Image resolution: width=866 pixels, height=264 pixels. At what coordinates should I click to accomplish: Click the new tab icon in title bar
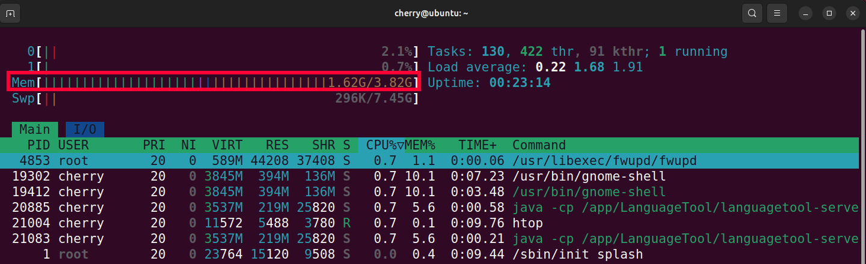click(x=10, y=13)
